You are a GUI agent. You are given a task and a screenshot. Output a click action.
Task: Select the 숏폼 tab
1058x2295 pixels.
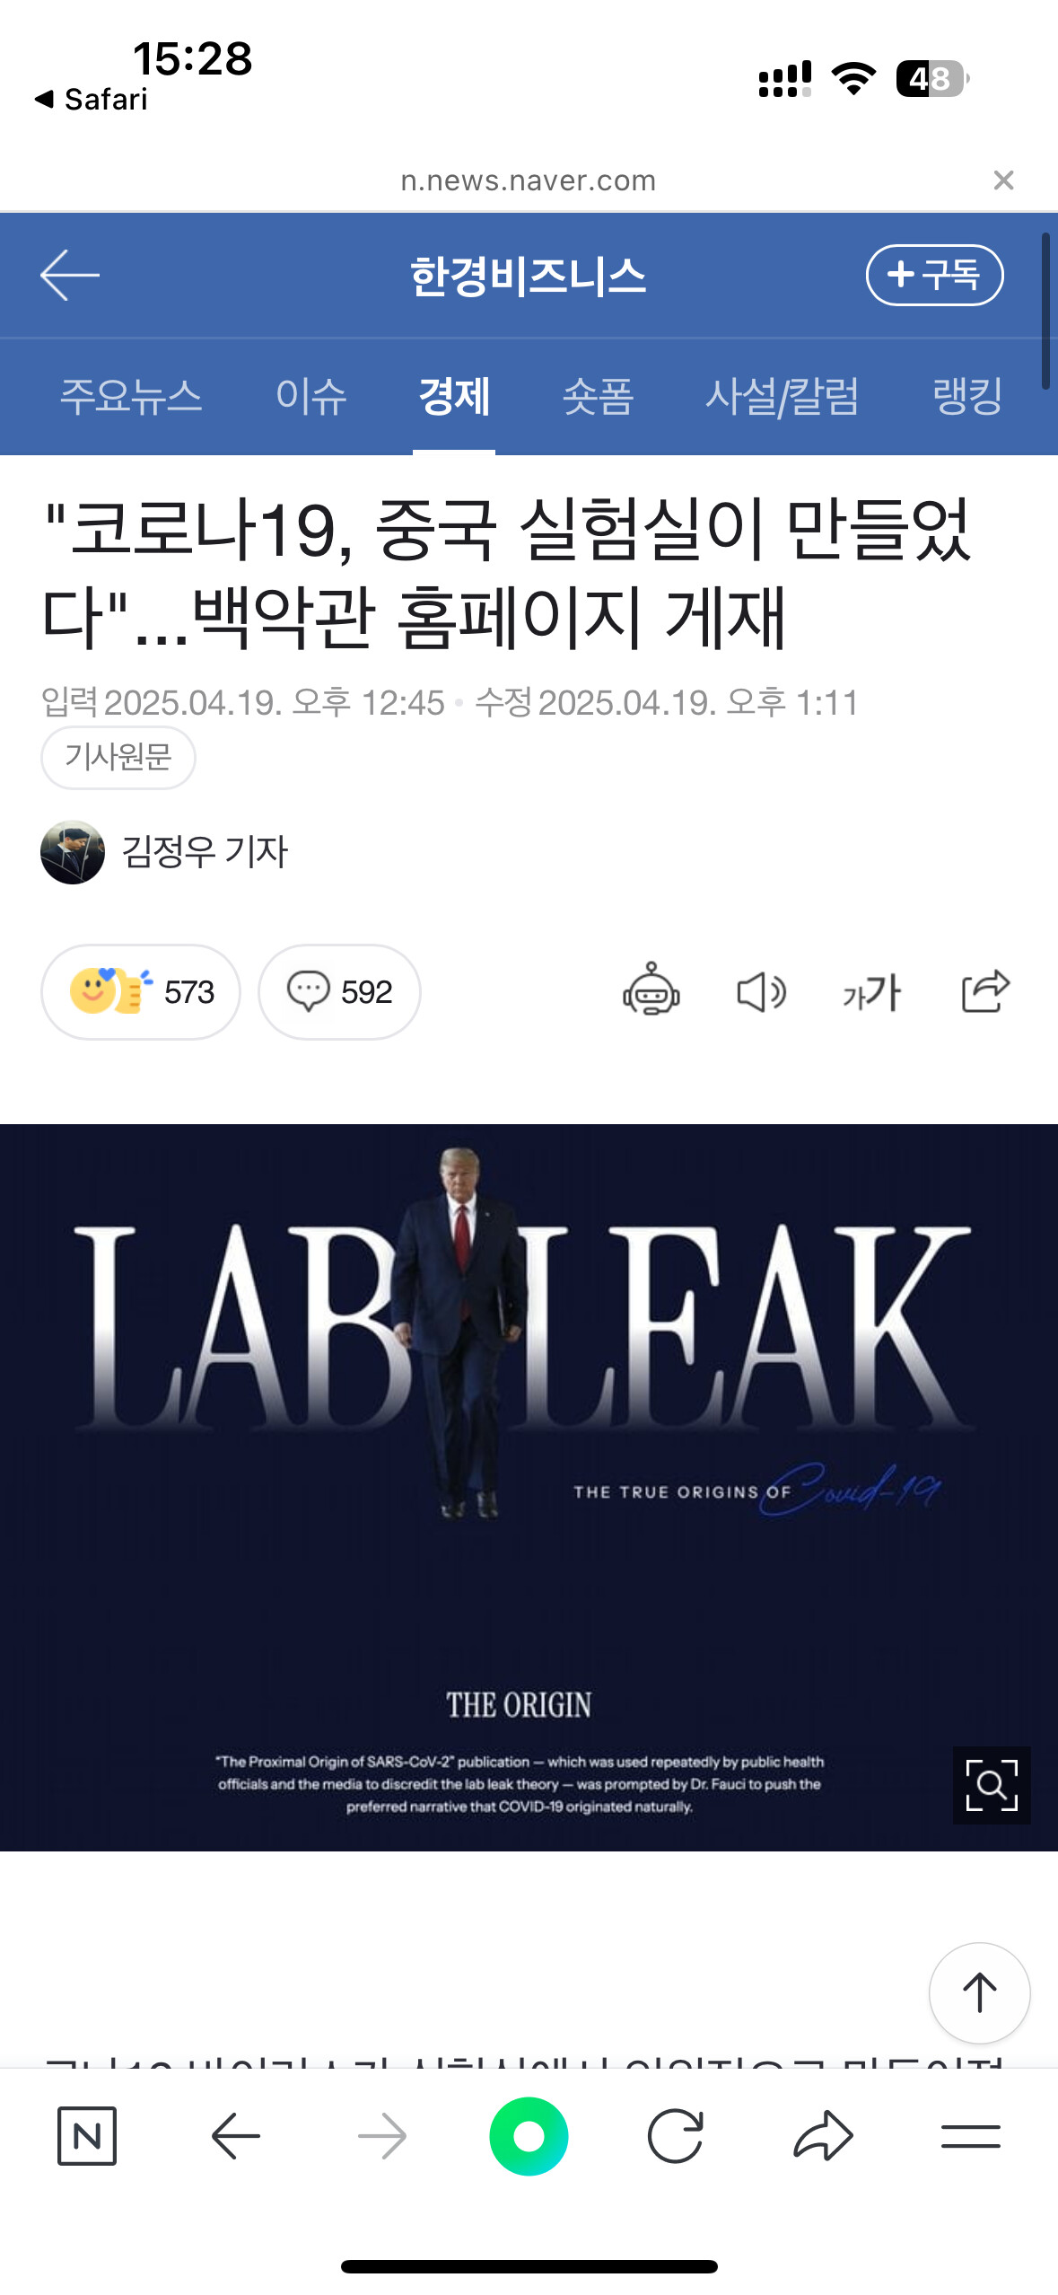[x=598, y=396]
